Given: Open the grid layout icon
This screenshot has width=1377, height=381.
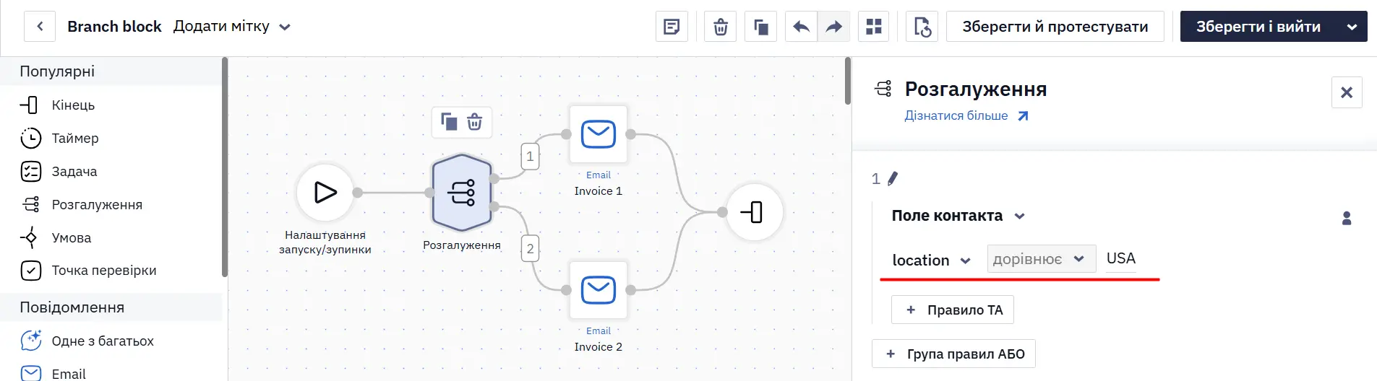Looking at the screenshot, I should point(874,27).
